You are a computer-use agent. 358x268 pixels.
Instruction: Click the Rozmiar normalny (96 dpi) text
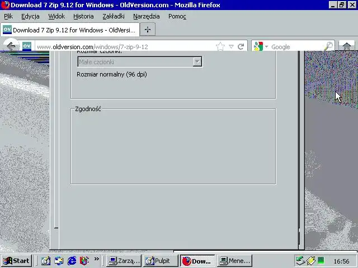click(x=112, y=74)
